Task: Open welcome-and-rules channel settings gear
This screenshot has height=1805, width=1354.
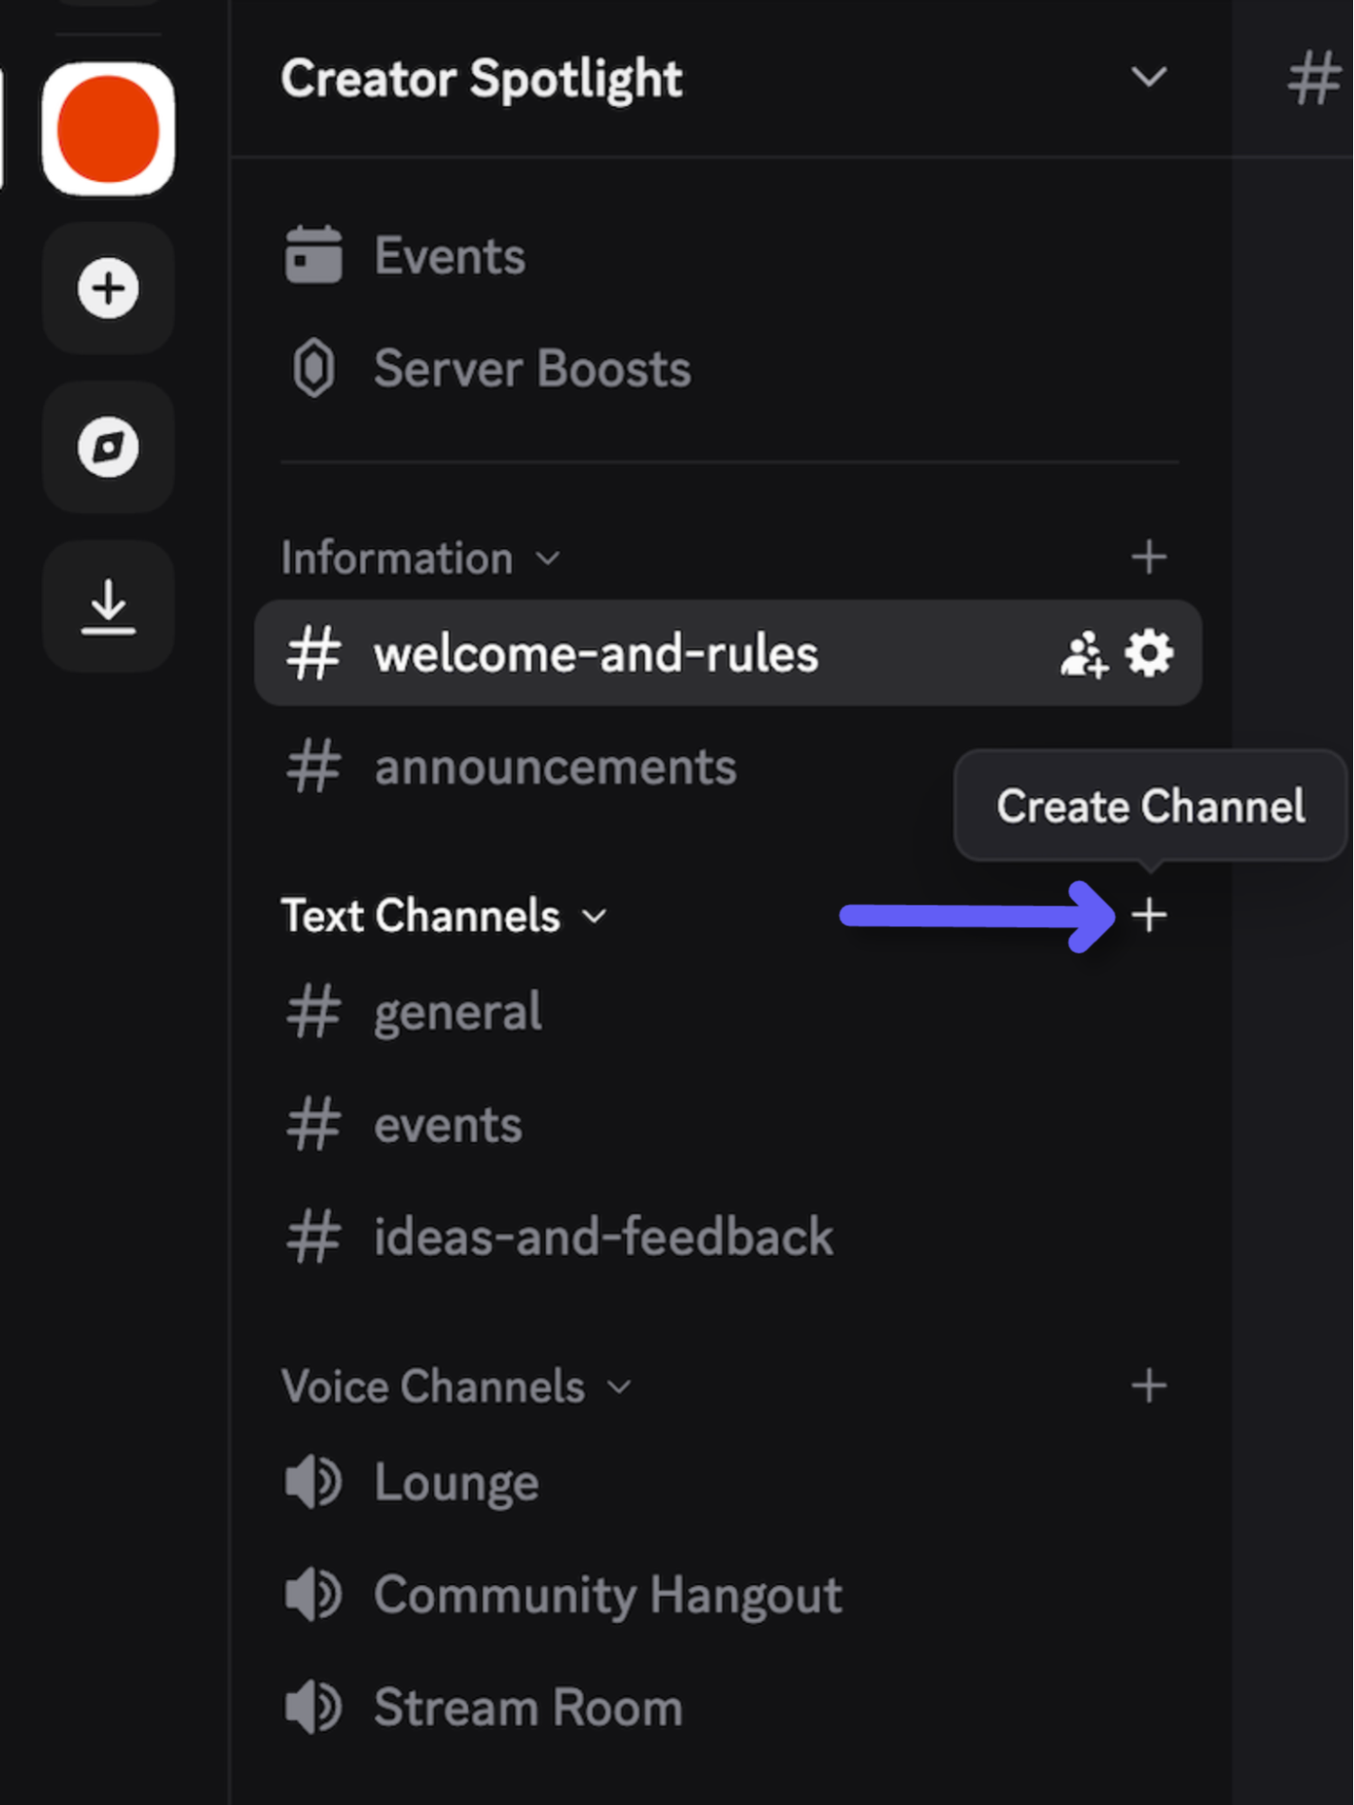Action: [x=1148, y=653]
